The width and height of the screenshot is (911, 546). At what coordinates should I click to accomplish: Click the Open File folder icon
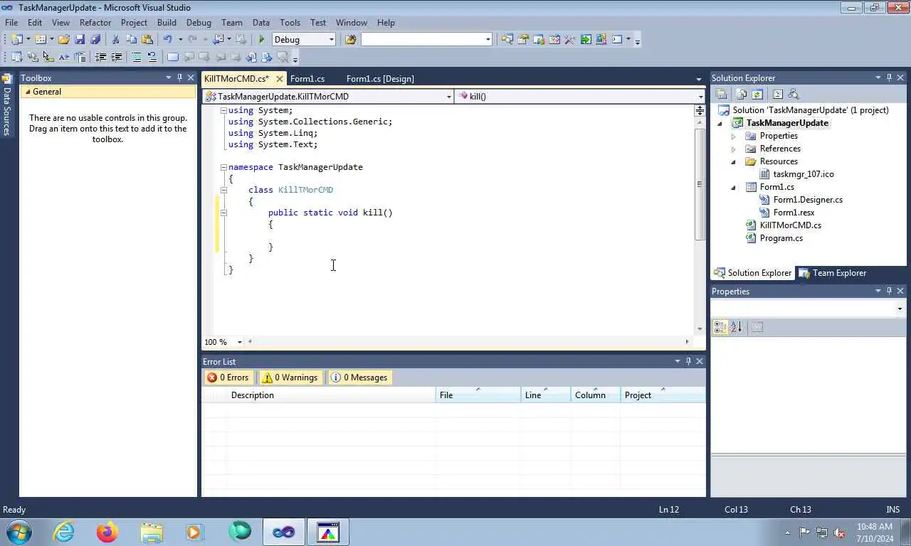pos(63,39)
